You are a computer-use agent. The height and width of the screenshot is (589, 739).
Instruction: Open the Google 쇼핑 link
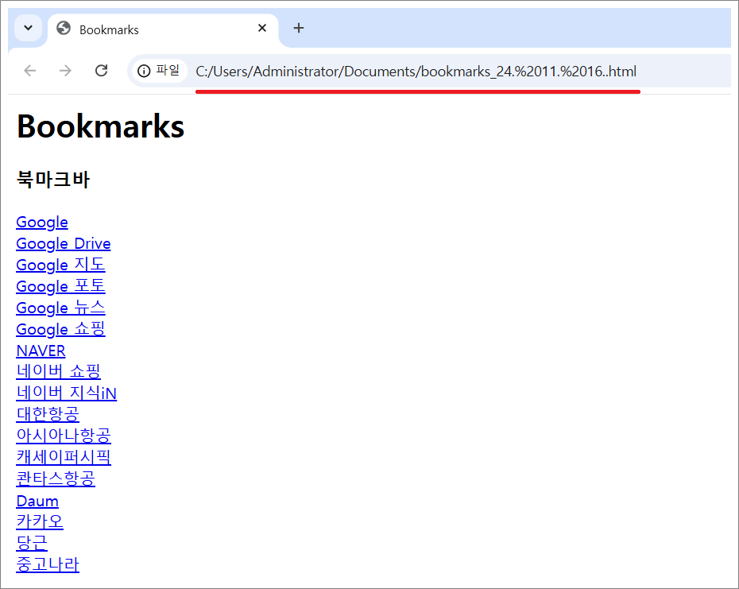click(x=61, y=329)
